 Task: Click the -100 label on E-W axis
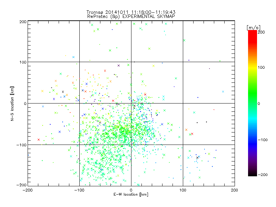coord(79,190)
